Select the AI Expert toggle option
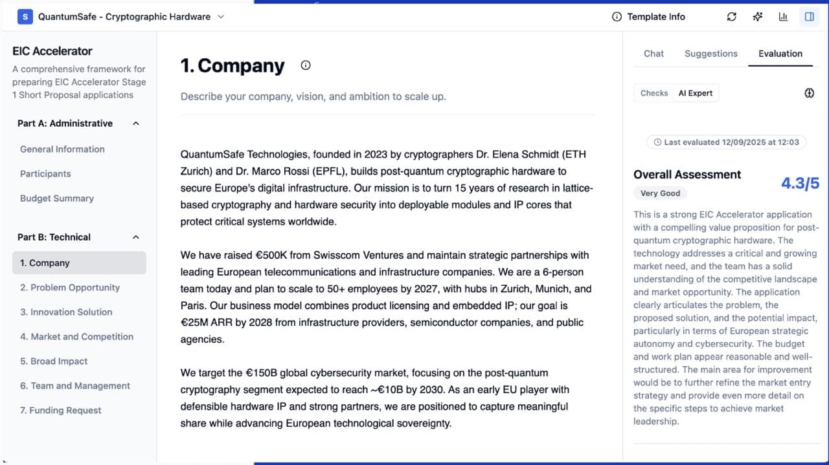The width and height of the screenshot is (829, 465). point(696,93)
